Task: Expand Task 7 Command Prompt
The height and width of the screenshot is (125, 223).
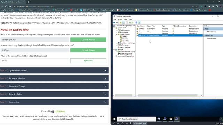Action: click(x=54, y=86)
